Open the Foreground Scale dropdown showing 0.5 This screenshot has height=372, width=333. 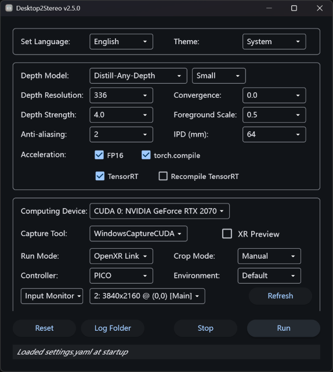274,115
